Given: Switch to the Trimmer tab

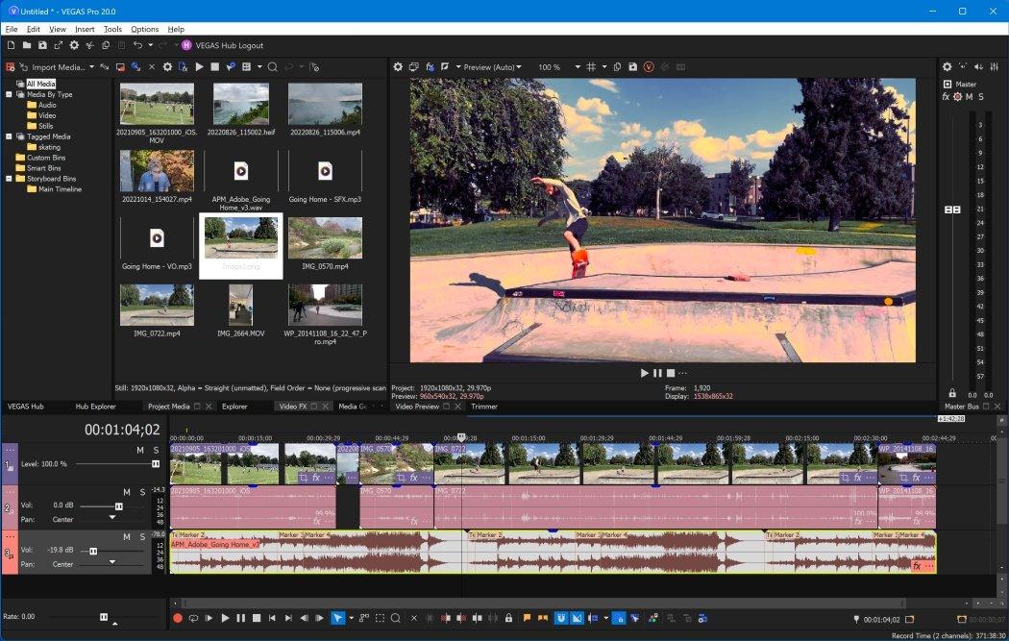Looking at the screenshot, I should pos(484,407).
